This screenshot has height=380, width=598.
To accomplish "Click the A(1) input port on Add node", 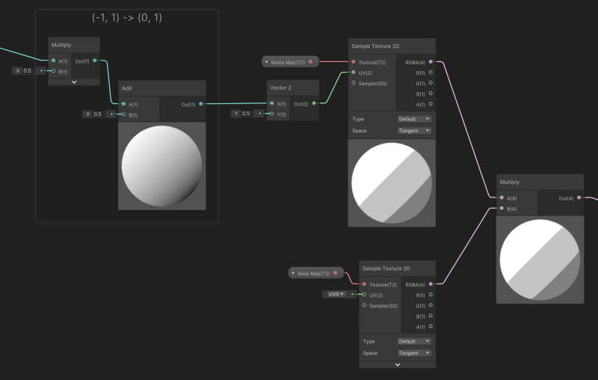I will [x=123, y=104].
